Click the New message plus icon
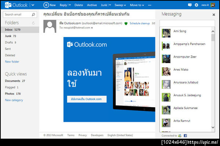 [46, 5]
